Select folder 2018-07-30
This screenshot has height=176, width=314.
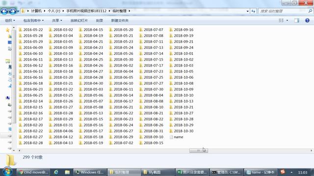pyautogui.click(x=151, y=89)
